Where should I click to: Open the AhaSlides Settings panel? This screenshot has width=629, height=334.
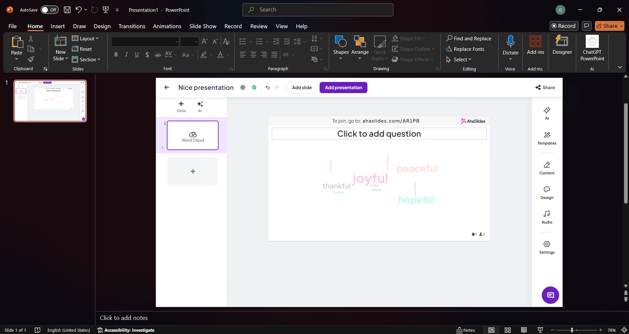pos(546,247)
